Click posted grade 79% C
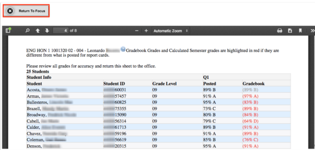Image resolution: width=315 pixels, height=150 pixels. click(209, 121)
